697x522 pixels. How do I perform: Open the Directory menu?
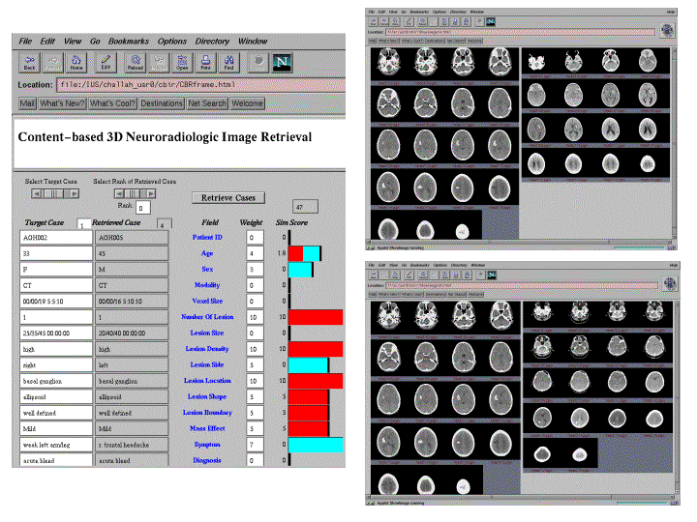click(212, 42)
